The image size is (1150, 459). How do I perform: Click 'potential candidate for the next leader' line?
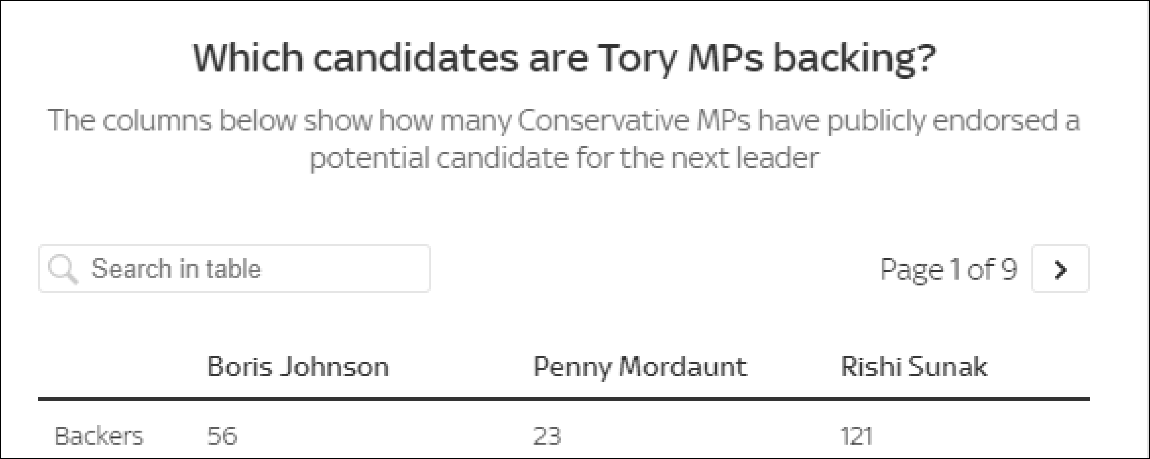(564, 158)
